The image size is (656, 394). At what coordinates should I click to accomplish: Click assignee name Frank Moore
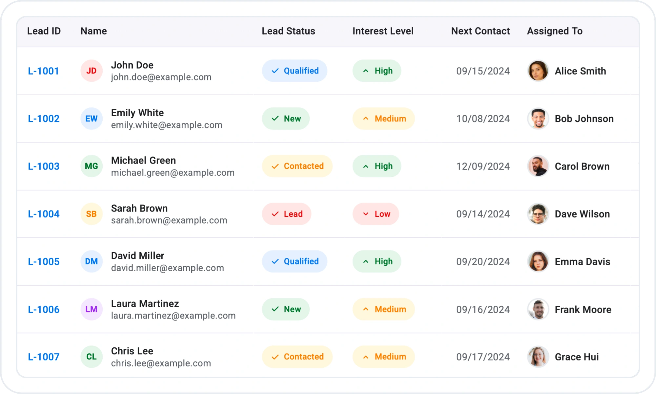click(x=583, y=309)
